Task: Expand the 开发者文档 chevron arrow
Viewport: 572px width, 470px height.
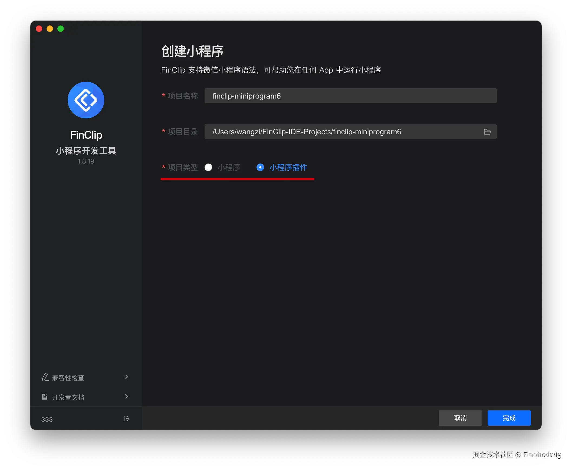Action: tap(126, 396)
